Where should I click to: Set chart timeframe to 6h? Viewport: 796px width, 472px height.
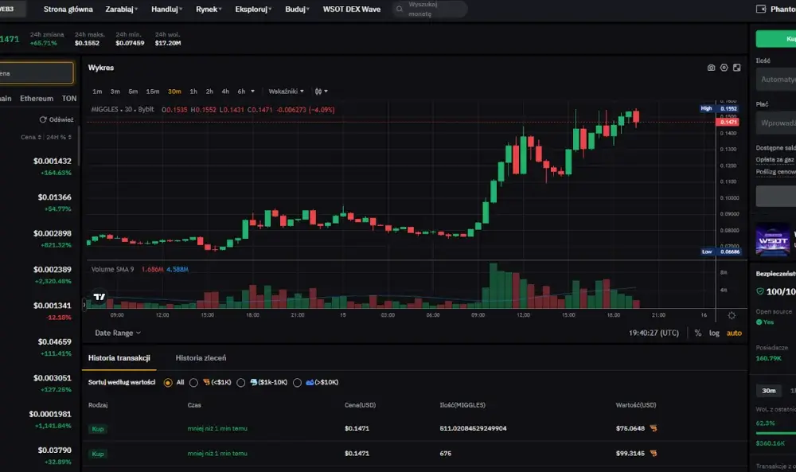pos(241,92)
